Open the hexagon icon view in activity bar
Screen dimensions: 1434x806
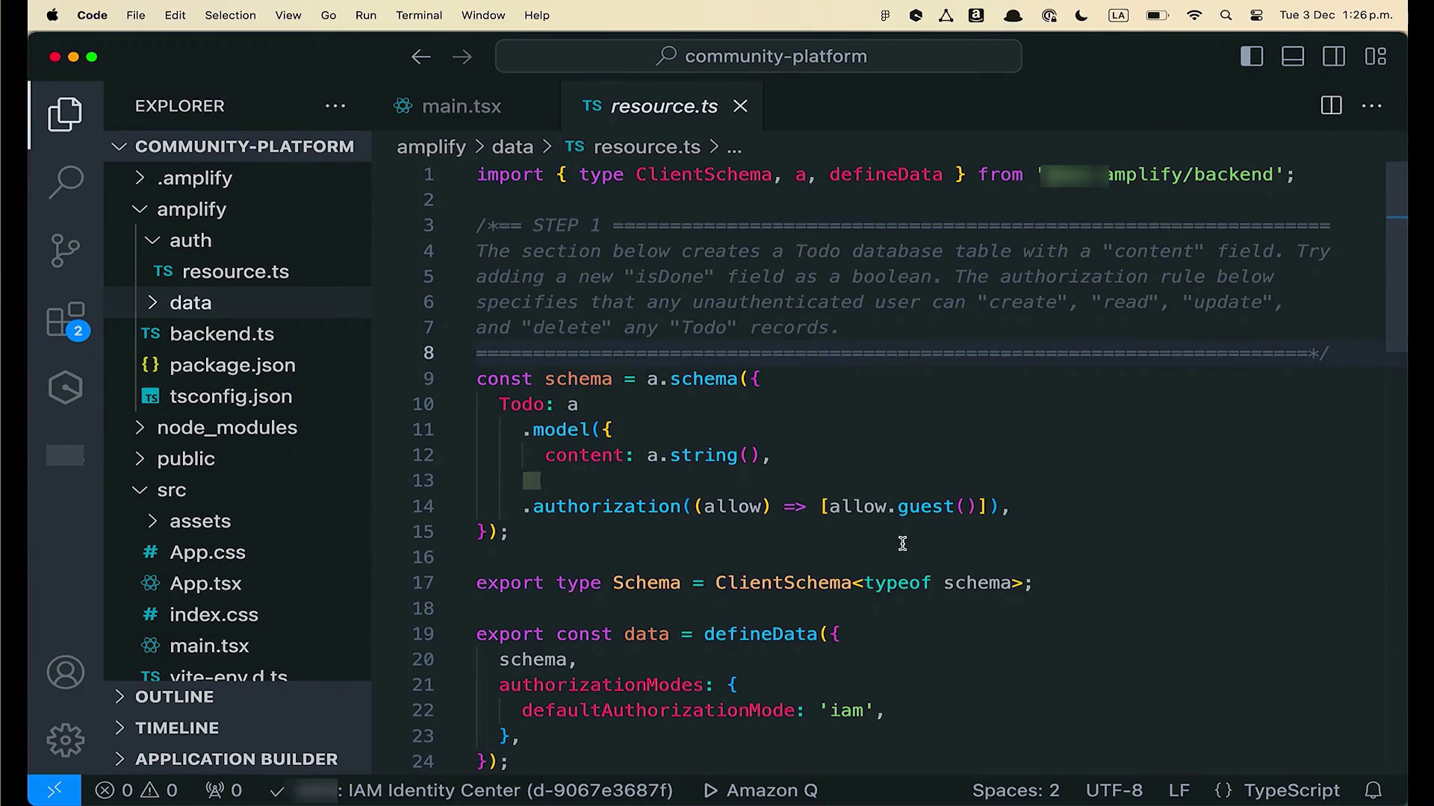[x=65, y=387]
